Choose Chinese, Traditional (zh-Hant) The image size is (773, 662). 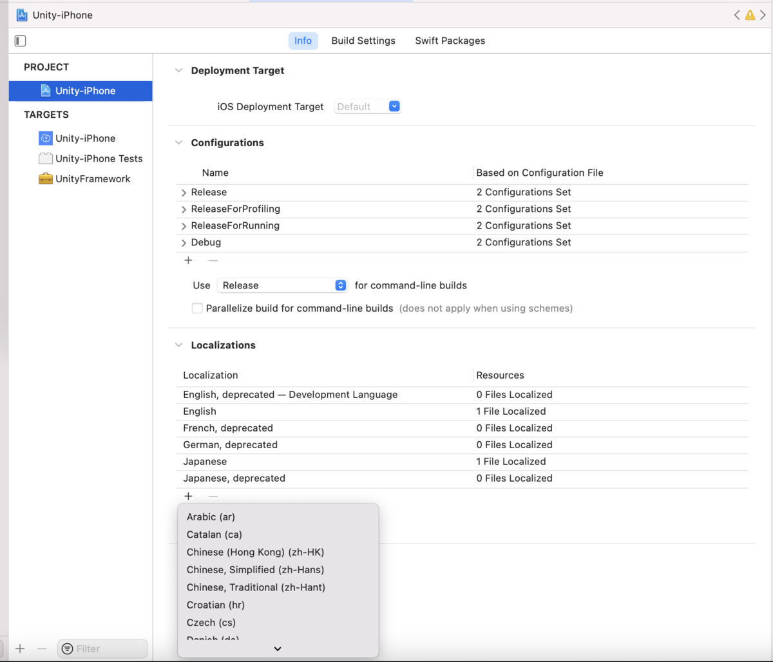pos(278,587)
